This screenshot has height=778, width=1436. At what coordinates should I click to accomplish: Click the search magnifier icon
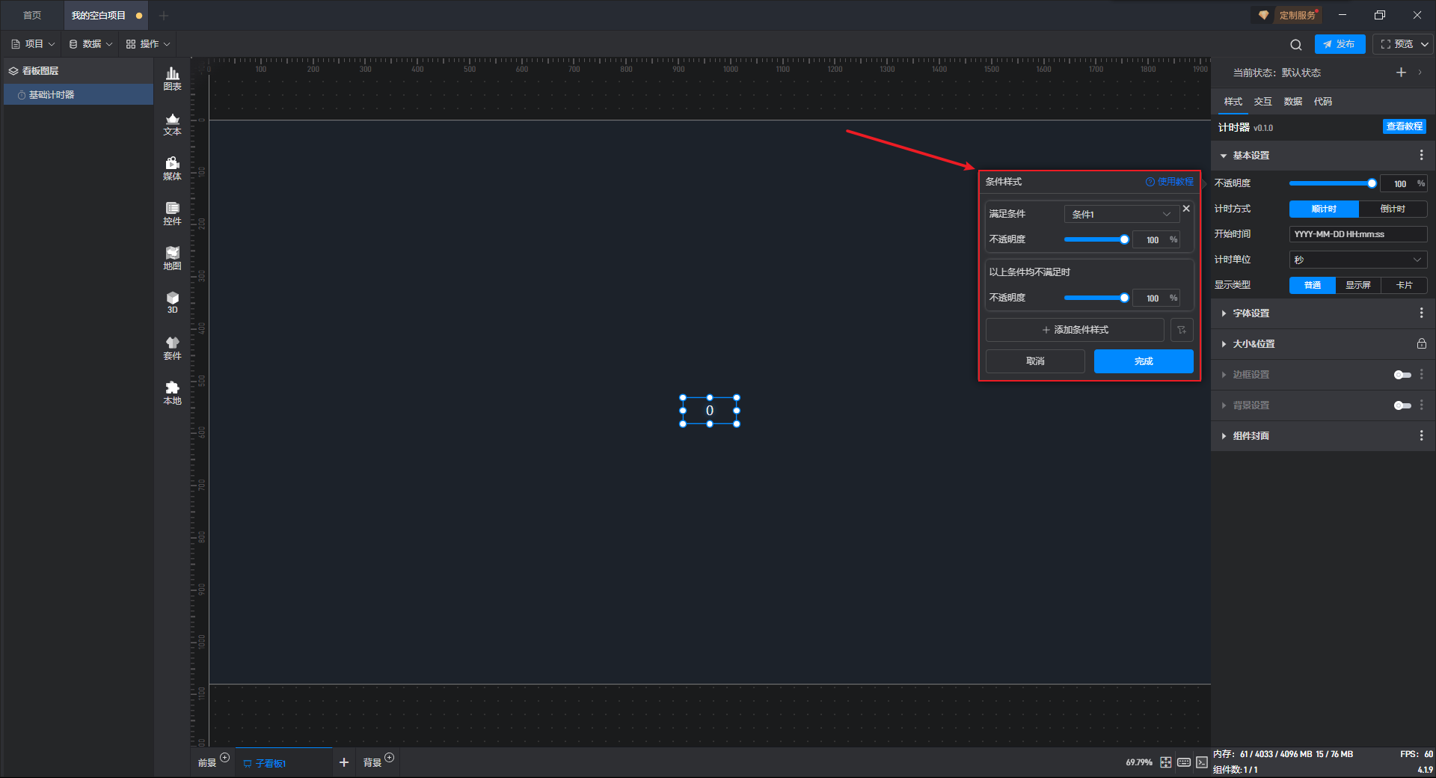(x=1296, y=44)
